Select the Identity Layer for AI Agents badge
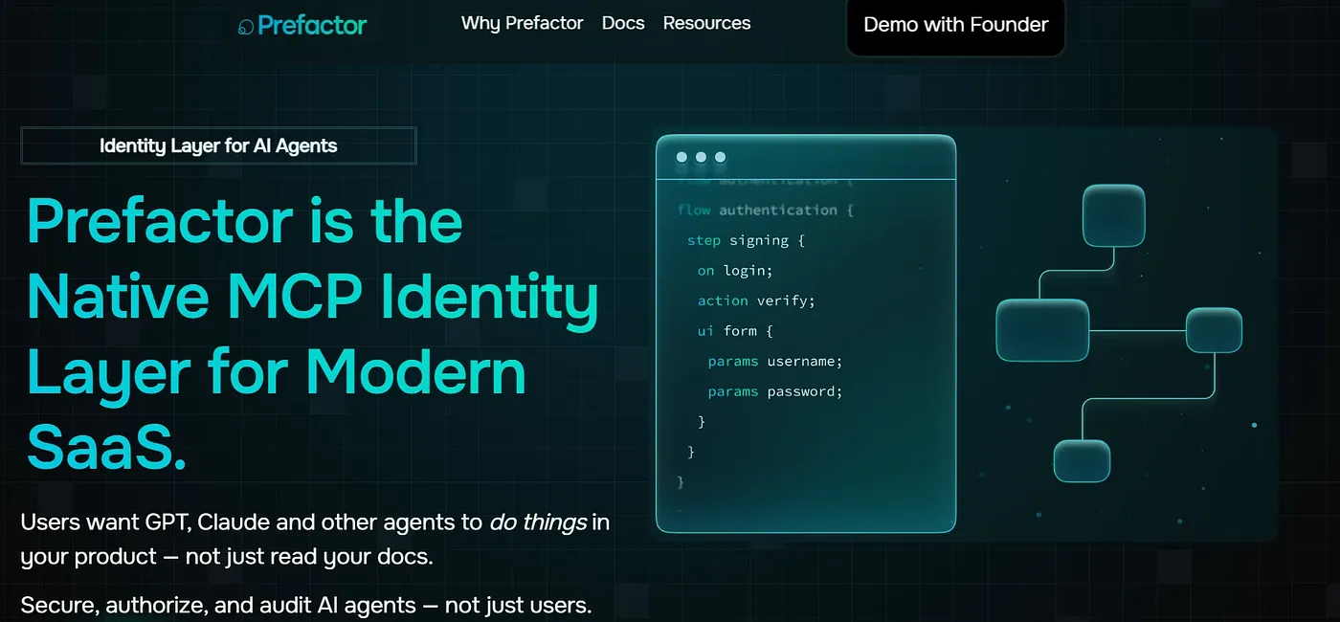1340x622 pixels. [218, 146]
